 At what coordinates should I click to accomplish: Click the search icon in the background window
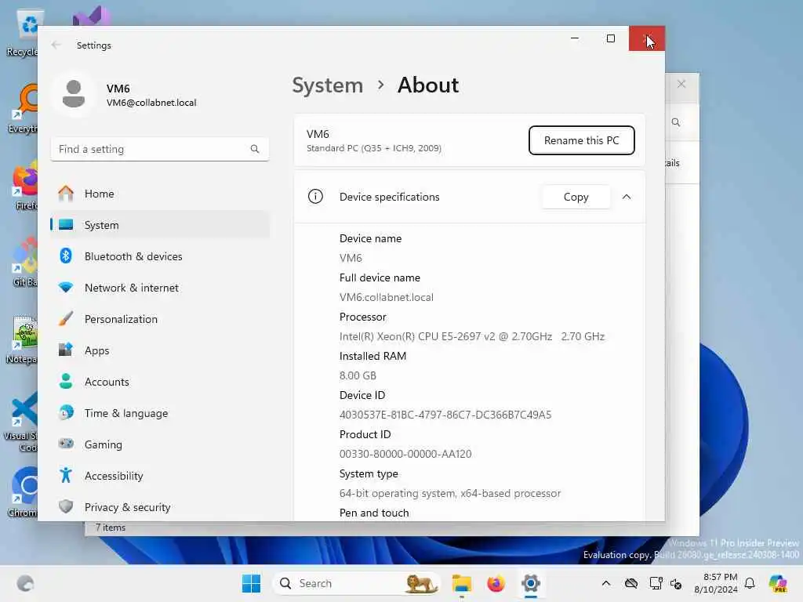pyautogui.click(x=676, y=122)
